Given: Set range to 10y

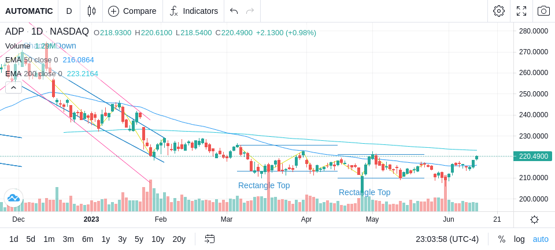Looking at the screenshot, I should click(x=158, y=240).
